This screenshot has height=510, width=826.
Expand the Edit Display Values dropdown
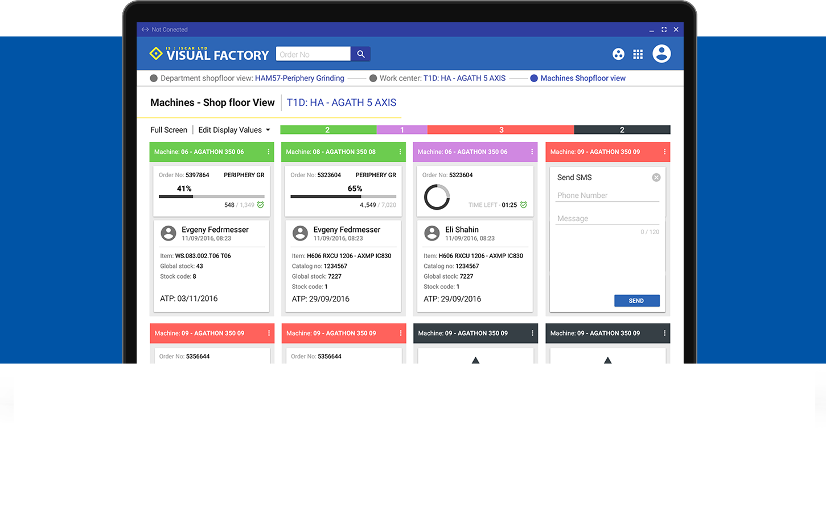pyautogui.click(x=235, y=130)
